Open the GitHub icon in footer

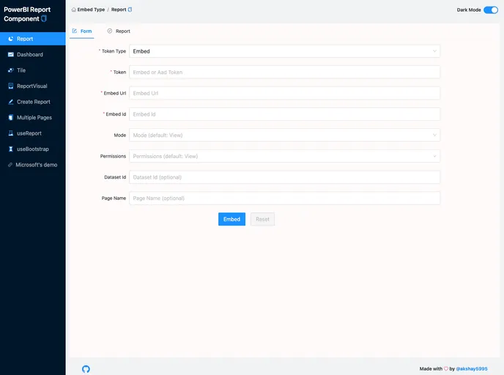tap(86, 368)
